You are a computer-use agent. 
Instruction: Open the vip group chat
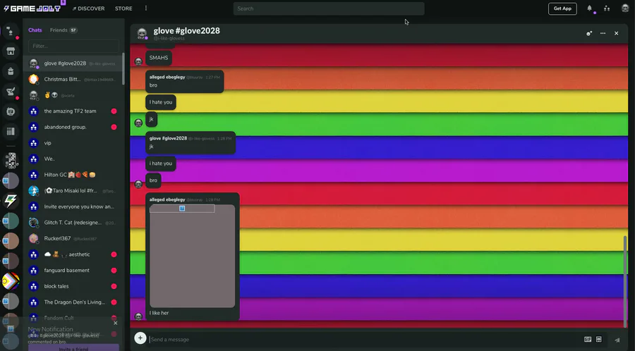coord(73,143)
